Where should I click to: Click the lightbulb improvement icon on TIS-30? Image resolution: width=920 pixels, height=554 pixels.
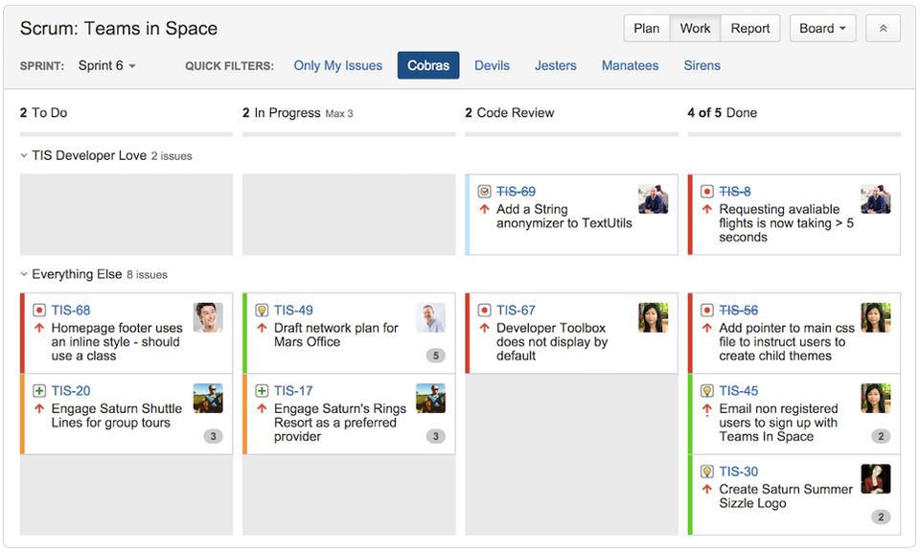(707, 472)
